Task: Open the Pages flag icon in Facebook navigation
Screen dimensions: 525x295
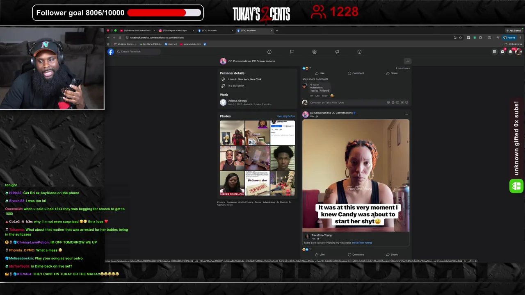Action: click(292, 52)
